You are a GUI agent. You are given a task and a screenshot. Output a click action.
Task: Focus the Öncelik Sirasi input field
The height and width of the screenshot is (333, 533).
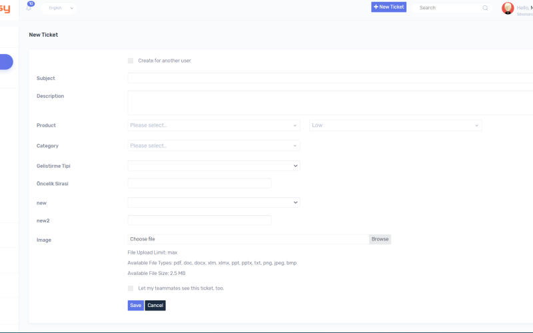[199, 184]
